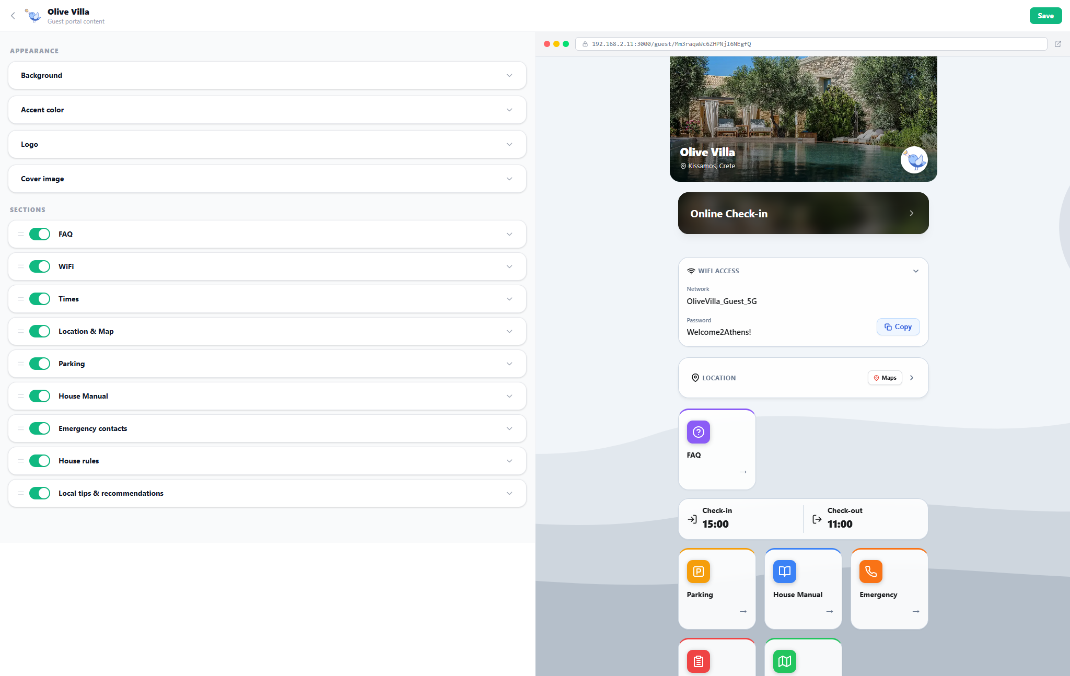
Task: Click the Emergency tile arrow
Action: pyautogui.click(x=915, y=611)
